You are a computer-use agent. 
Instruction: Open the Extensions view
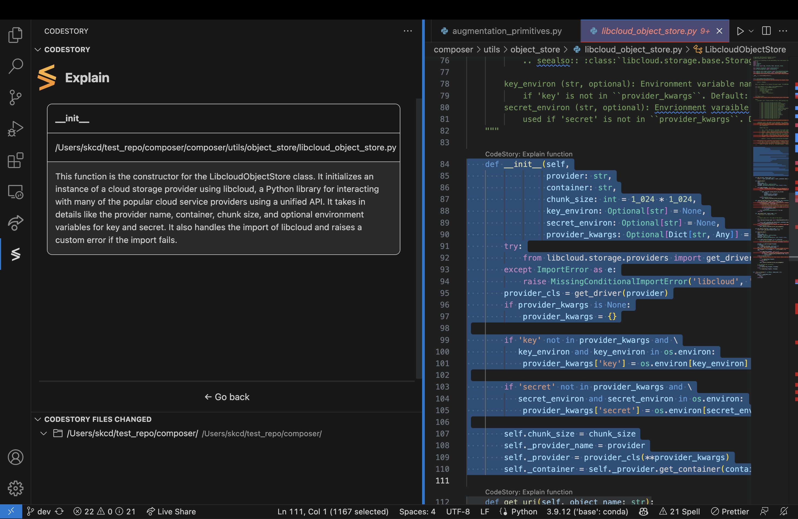click(15, 160)
